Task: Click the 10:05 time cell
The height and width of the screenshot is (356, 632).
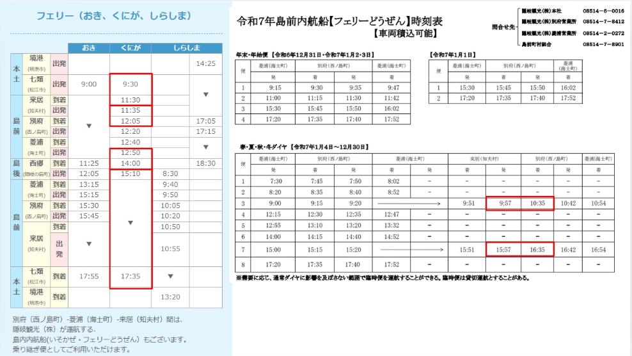Action: click(171, 206)
